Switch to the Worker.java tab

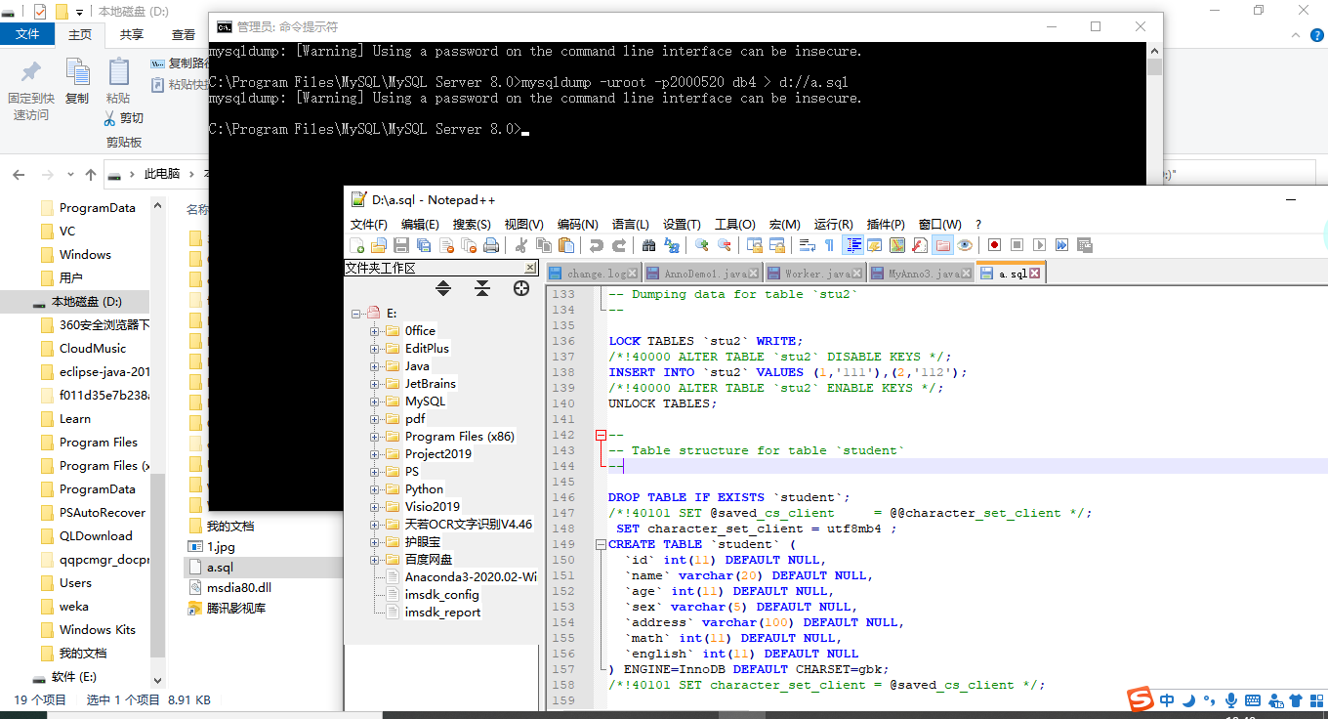(809, 275)
